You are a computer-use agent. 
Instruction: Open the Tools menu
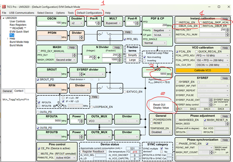pyautogui.click(x=71, y=13)
